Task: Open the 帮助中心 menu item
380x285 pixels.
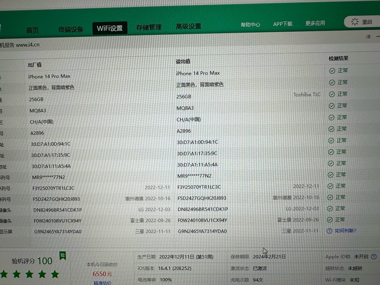Action: (250, 25)
